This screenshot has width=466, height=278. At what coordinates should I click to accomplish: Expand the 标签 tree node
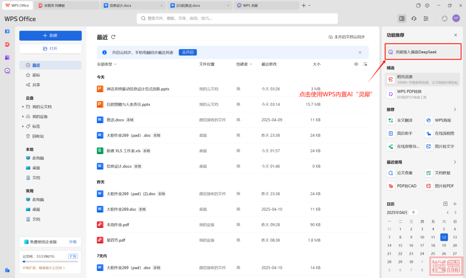[23, 126]
